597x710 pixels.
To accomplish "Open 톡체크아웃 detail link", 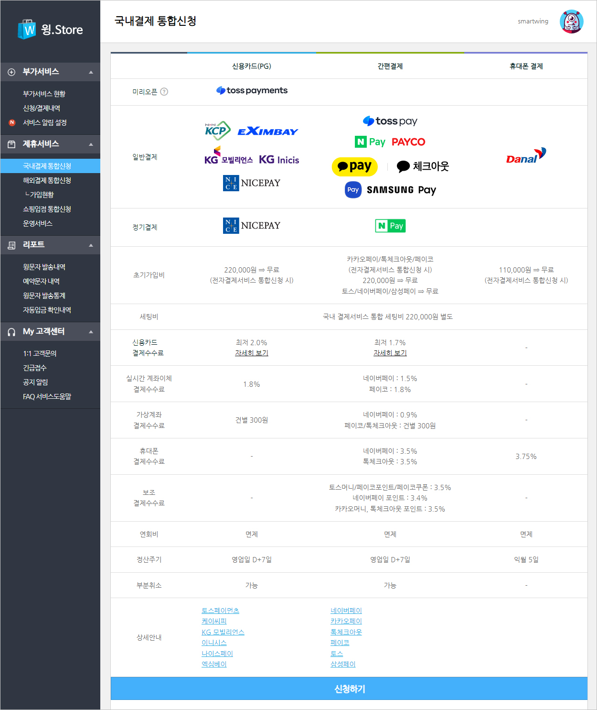I will click(346, 632).
